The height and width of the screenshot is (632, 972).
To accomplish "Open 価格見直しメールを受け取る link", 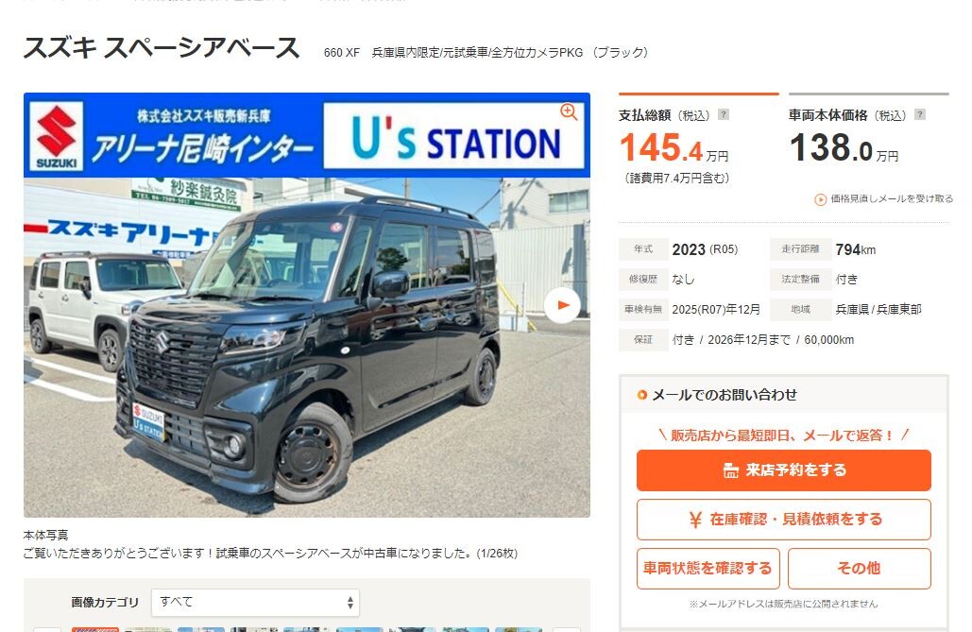I will tap(892, 198).
